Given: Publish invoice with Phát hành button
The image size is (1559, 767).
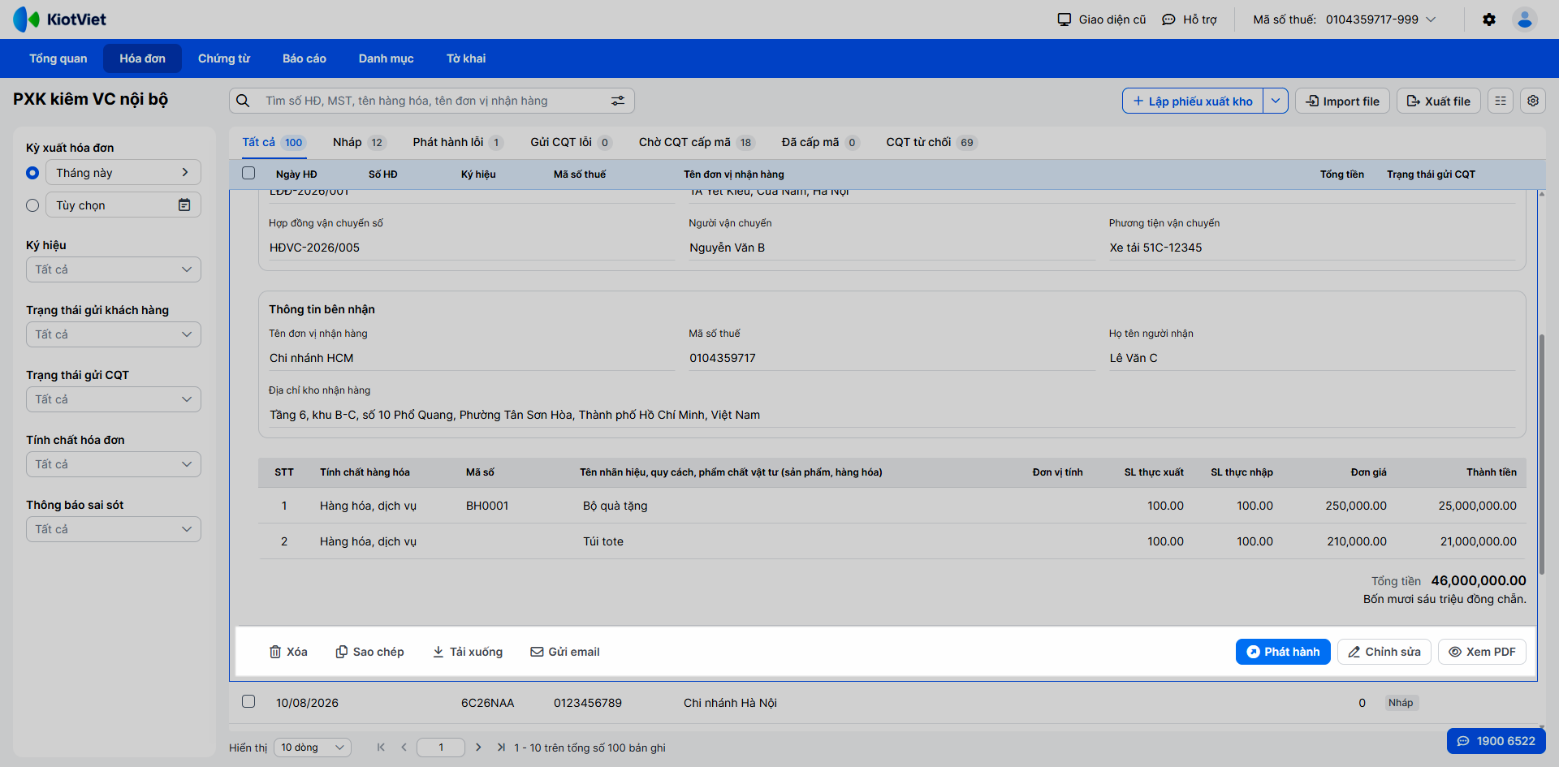Looking at the screenshot, I should point(1283,652).
